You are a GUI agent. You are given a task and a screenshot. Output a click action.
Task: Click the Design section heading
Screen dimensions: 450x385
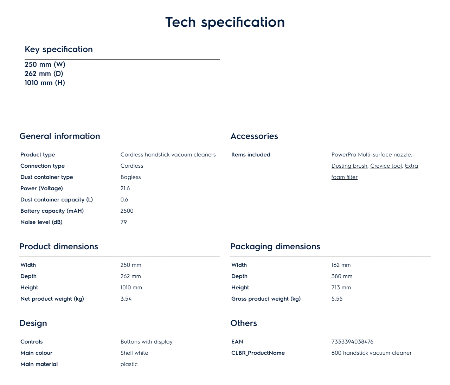(33, 323)
